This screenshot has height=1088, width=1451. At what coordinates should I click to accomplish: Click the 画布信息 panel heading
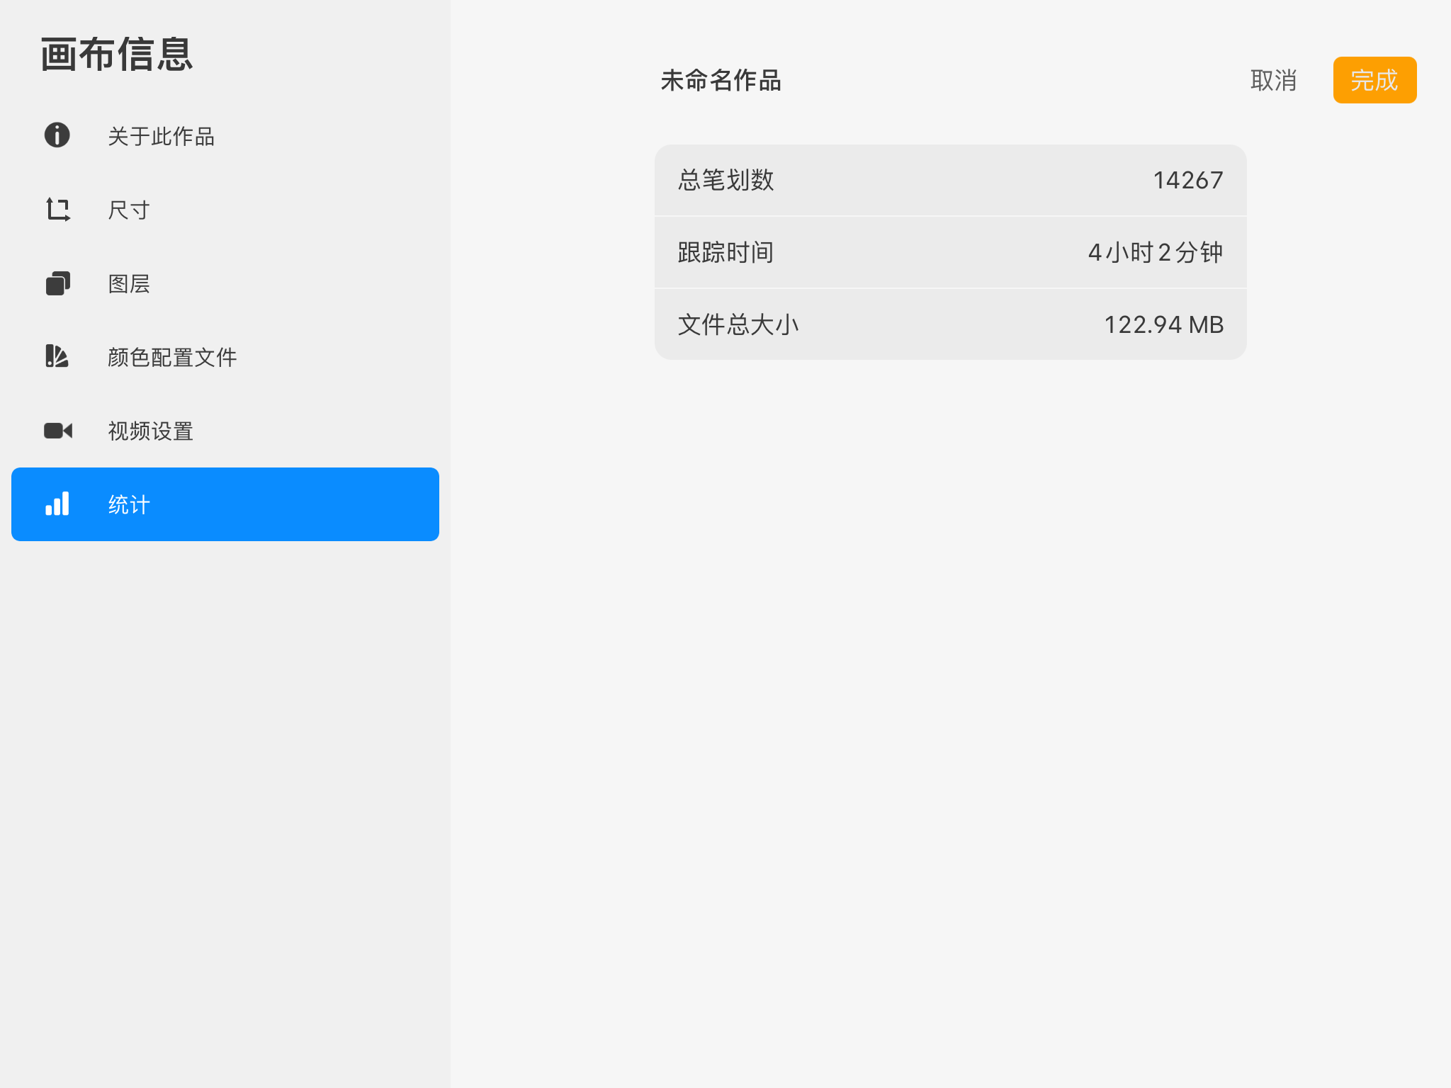pos(117,55)
